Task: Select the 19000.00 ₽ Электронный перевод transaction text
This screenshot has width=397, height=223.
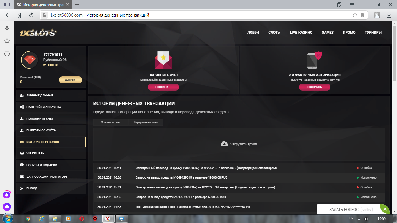Action: point(206,168)
